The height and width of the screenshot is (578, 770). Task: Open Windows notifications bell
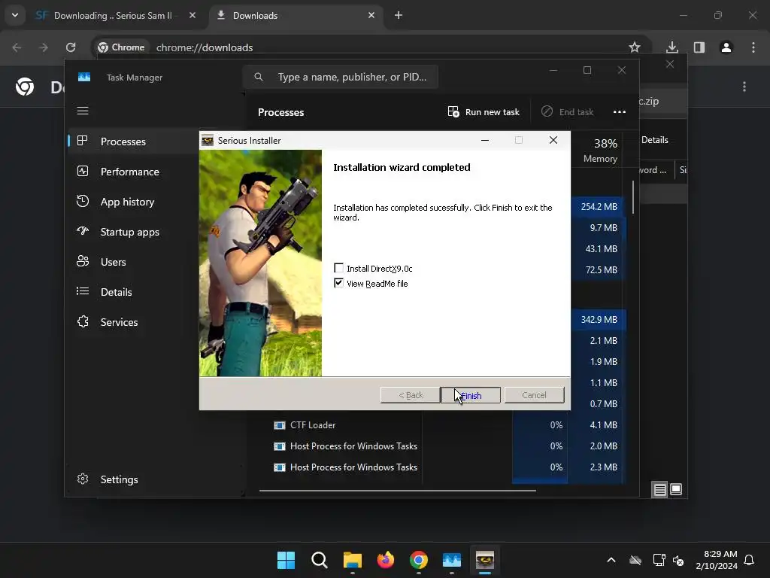point(750,560)
